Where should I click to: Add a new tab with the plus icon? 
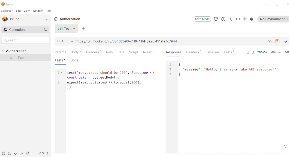point(83,28)
